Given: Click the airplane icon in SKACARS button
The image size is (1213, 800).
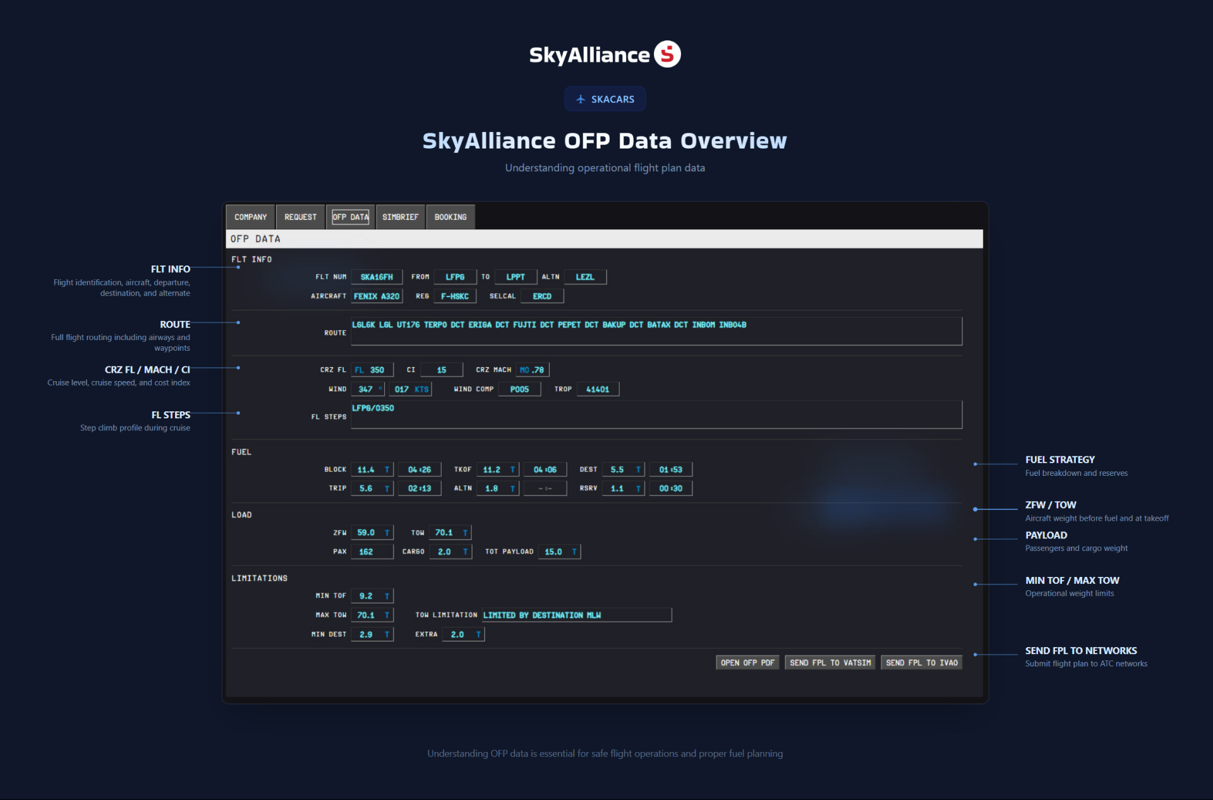Looking at the screenshot, I should click(581, 99).
